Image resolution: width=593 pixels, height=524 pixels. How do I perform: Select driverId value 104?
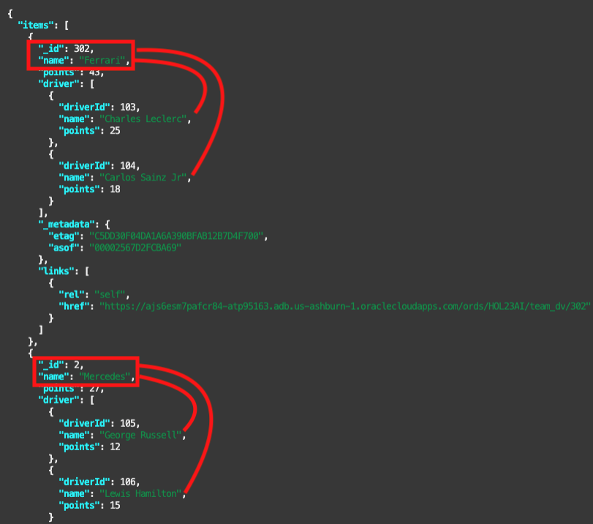tap(128, 166)
